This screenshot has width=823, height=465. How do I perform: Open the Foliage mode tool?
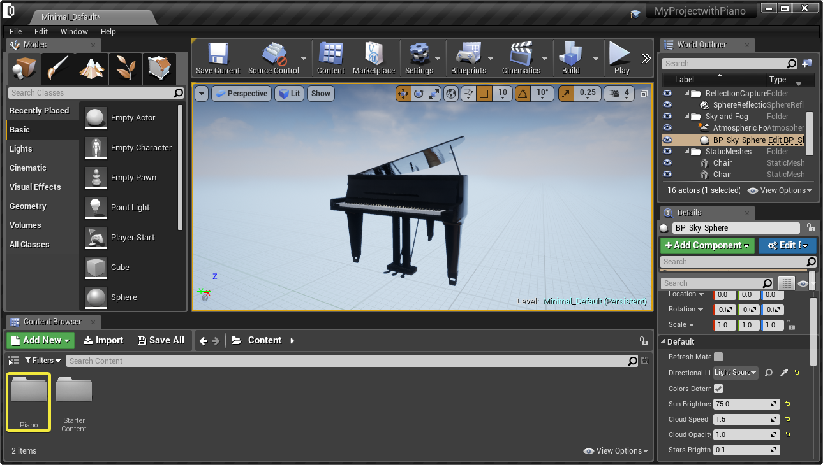[125, 68]
